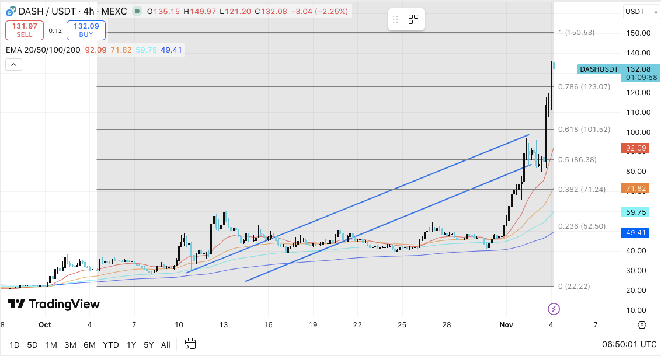
Task: Switch to the 1Y timeframe
Action: tap(131, 345)
